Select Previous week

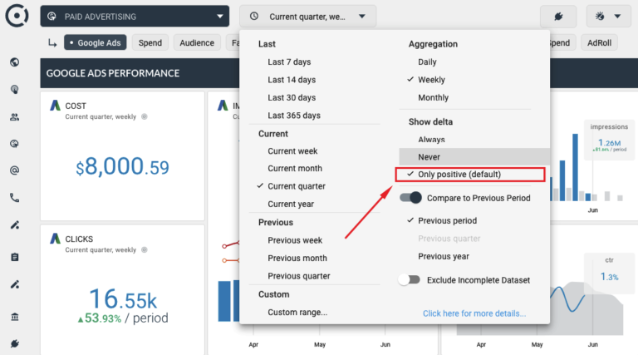pos(295,240)
